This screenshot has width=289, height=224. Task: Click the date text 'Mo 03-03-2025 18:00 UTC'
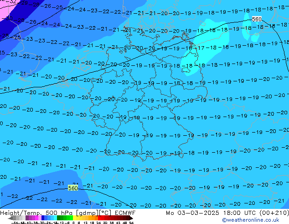pyautogui.click(x=212, y=213)
